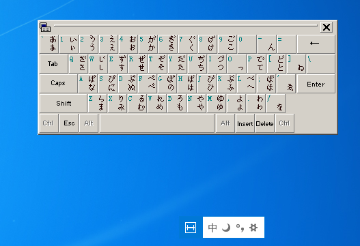Tap the equals sign key
Image resolution: width=360 pixels, height=246 pixels.
286,44
